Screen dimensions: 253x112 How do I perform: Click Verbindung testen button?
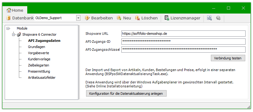coord(228,58)
